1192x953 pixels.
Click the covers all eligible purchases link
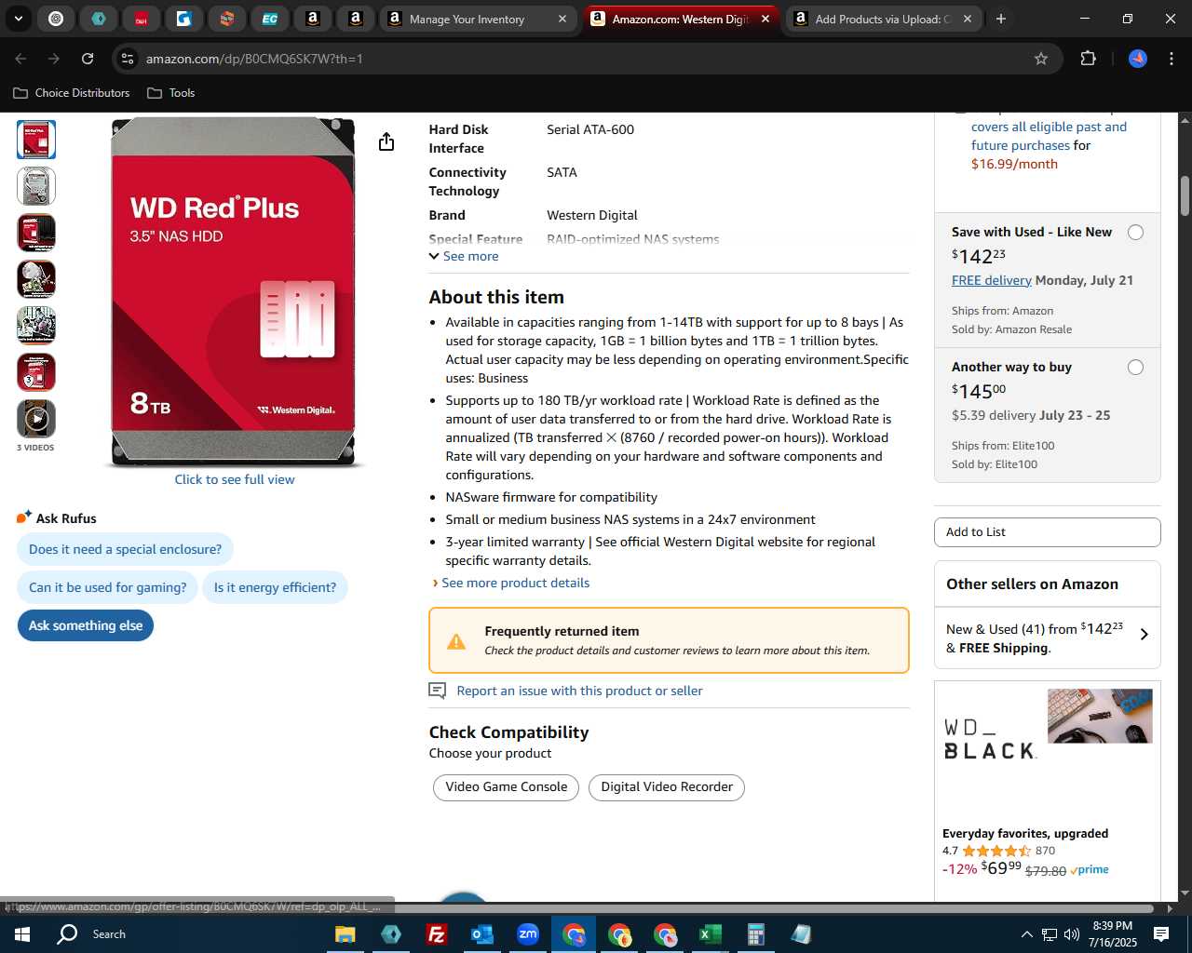(1049, 136)
